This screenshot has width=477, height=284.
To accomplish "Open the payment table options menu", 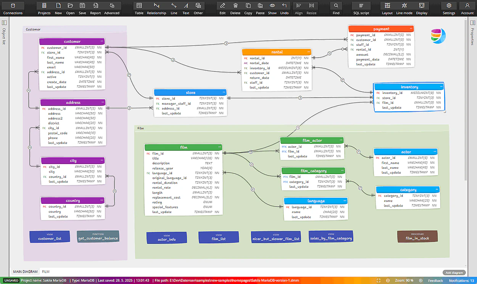I will (x=410, y=28).
